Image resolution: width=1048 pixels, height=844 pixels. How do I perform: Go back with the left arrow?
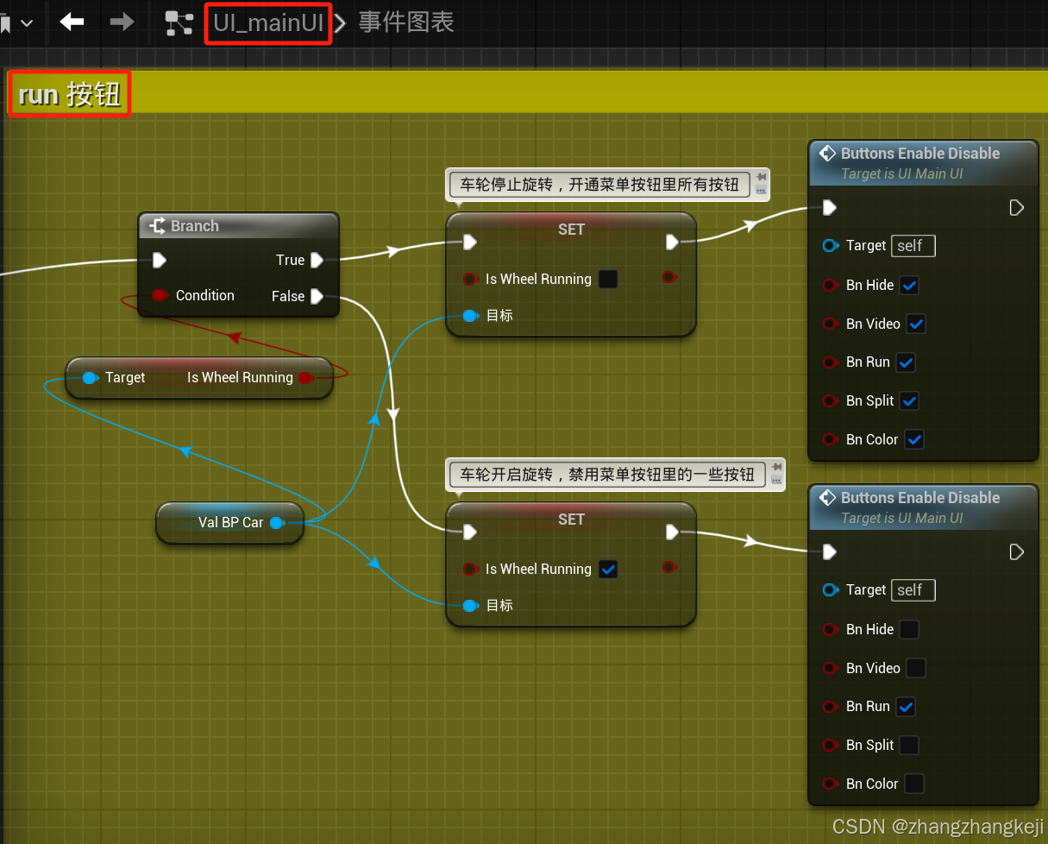[72, 22]
